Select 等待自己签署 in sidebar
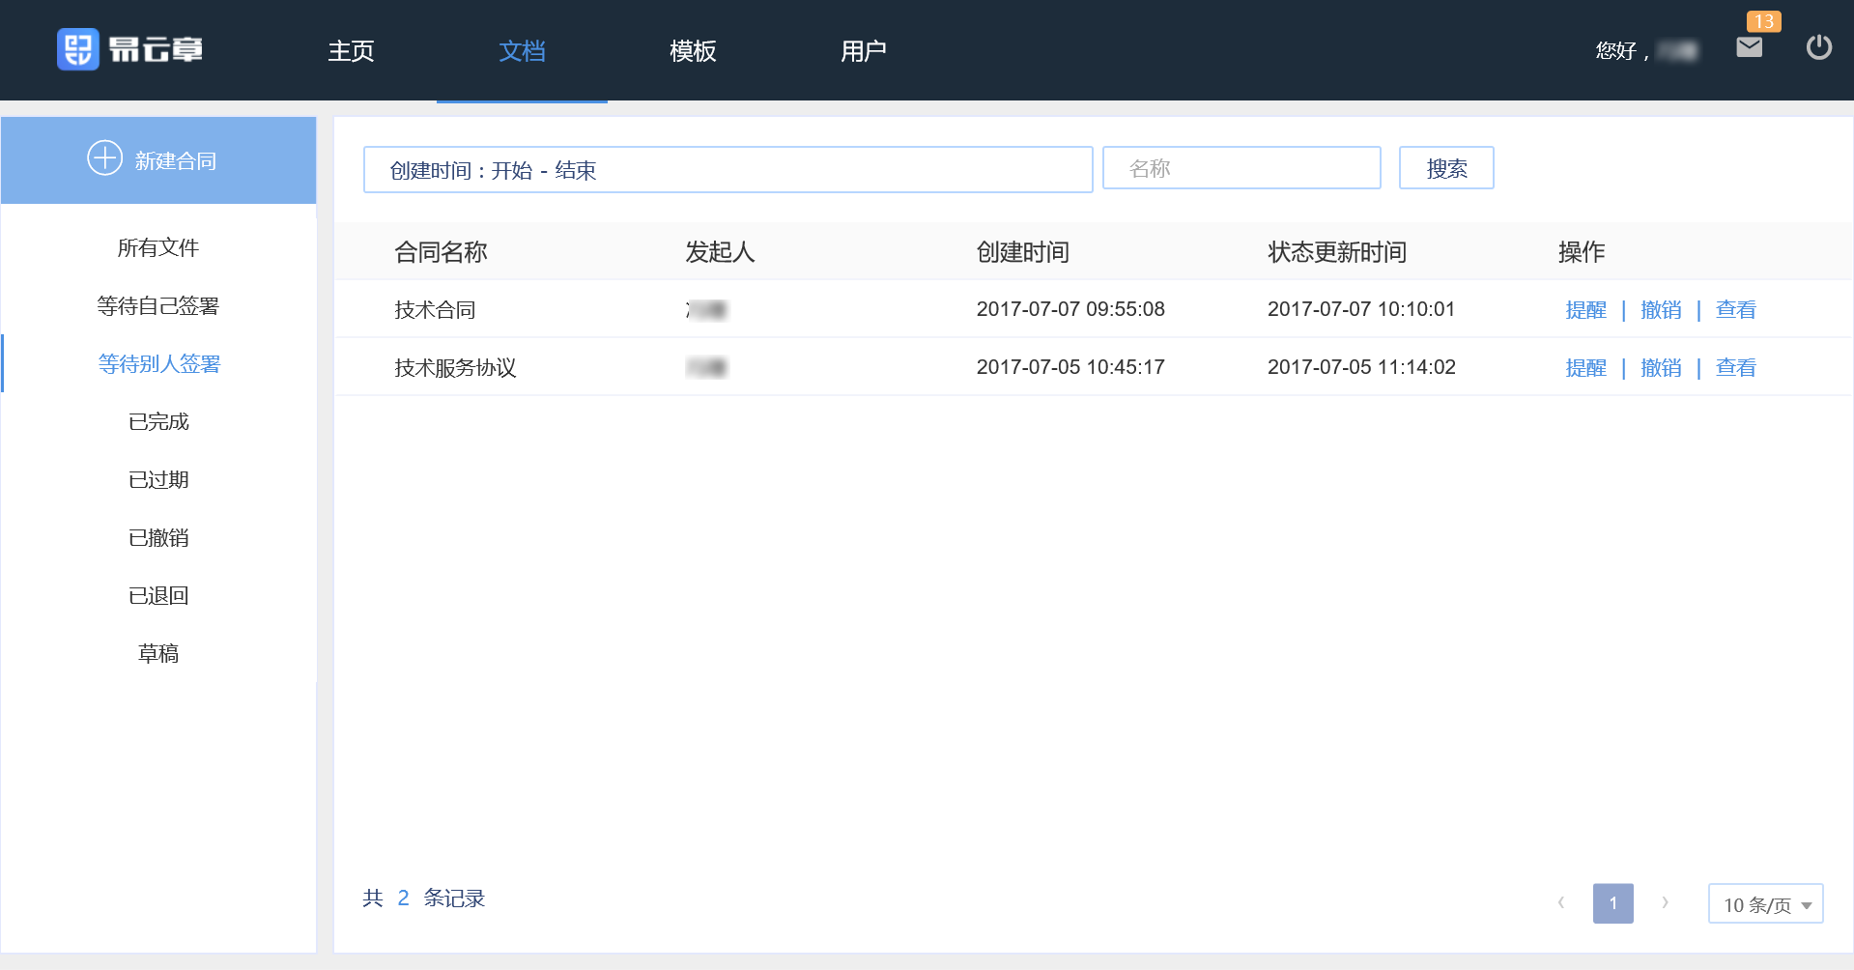1854x970 pixels. 158,306
